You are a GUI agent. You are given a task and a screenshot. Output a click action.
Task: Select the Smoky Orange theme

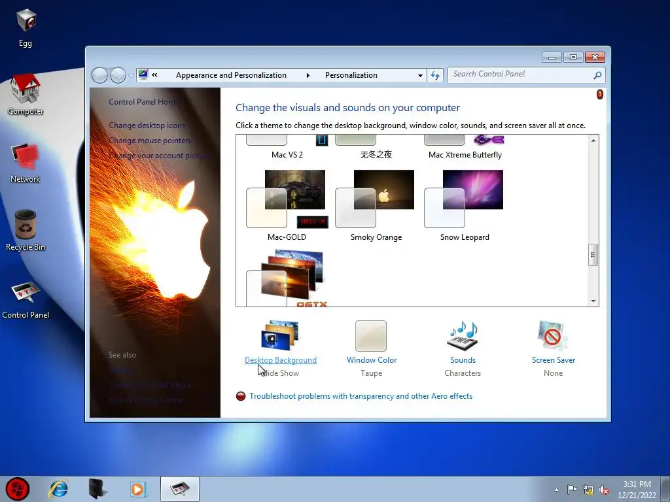coord(376,205)
